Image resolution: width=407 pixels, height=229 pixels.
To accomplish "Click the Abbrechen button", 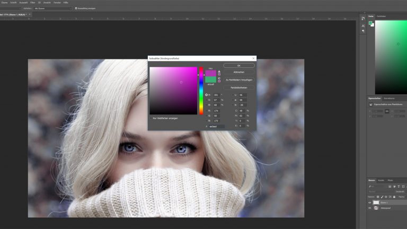I will tap(238, 72).
